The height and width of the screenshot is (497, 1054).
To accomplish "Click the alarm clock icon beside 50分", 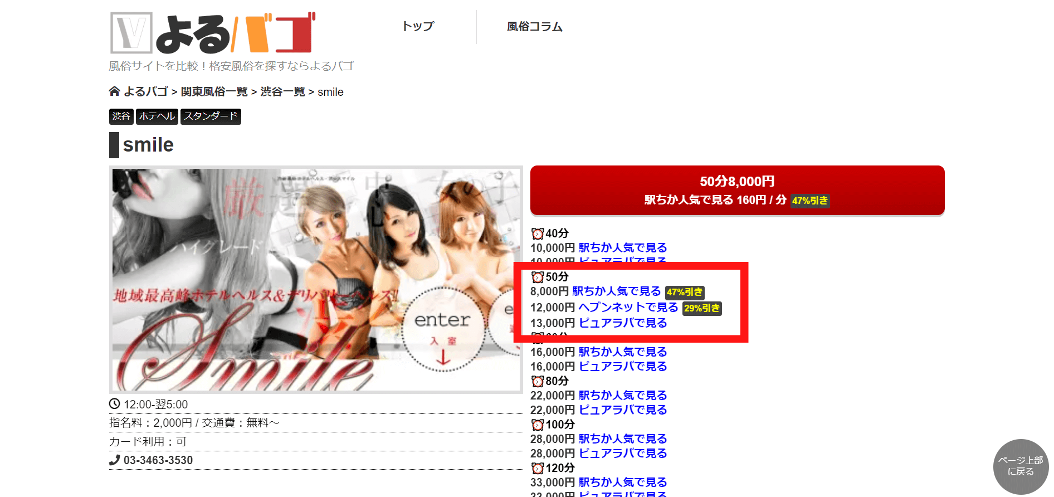I will pyautogui.click(x=537, y=277).
